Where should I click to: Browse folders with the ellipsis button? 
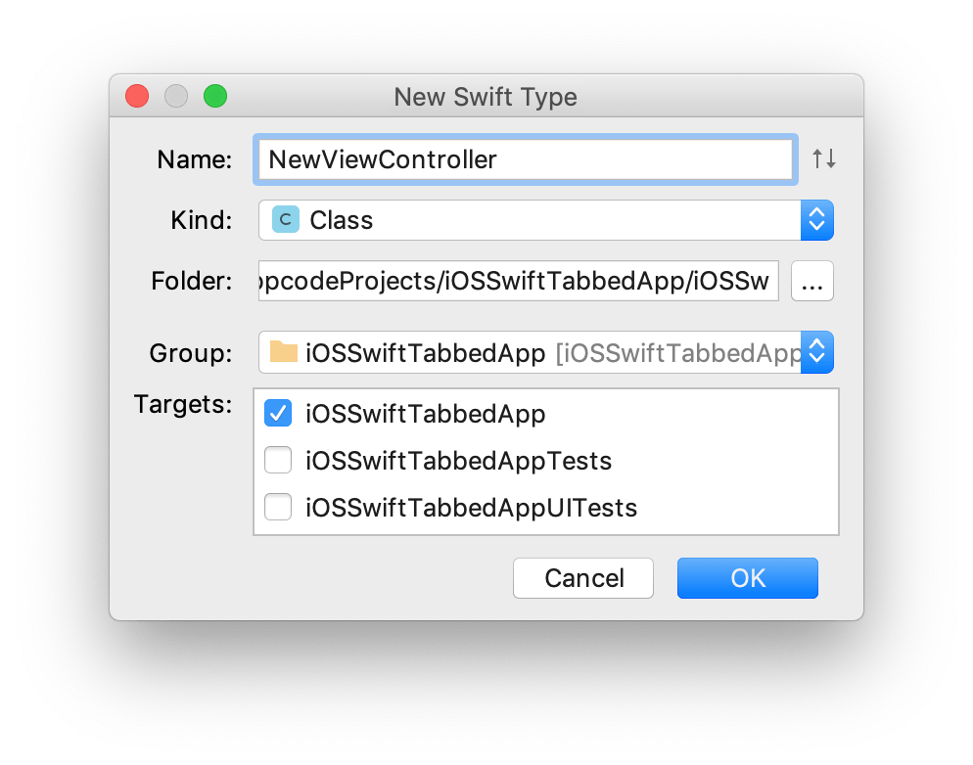click(811, 284)
